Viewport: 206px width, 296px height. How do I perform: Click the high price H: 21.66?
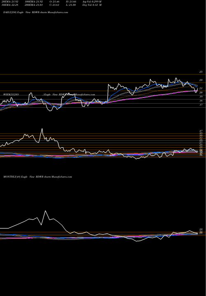[71, 2]
